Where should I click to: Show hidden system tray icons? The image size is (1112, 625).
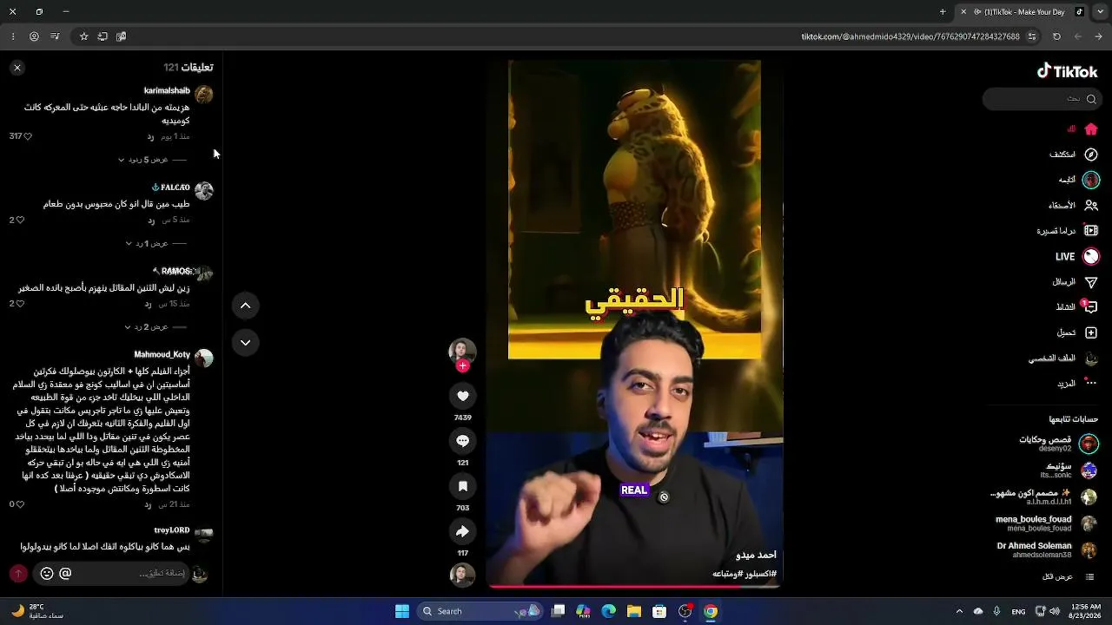click(x=959, y=611)
